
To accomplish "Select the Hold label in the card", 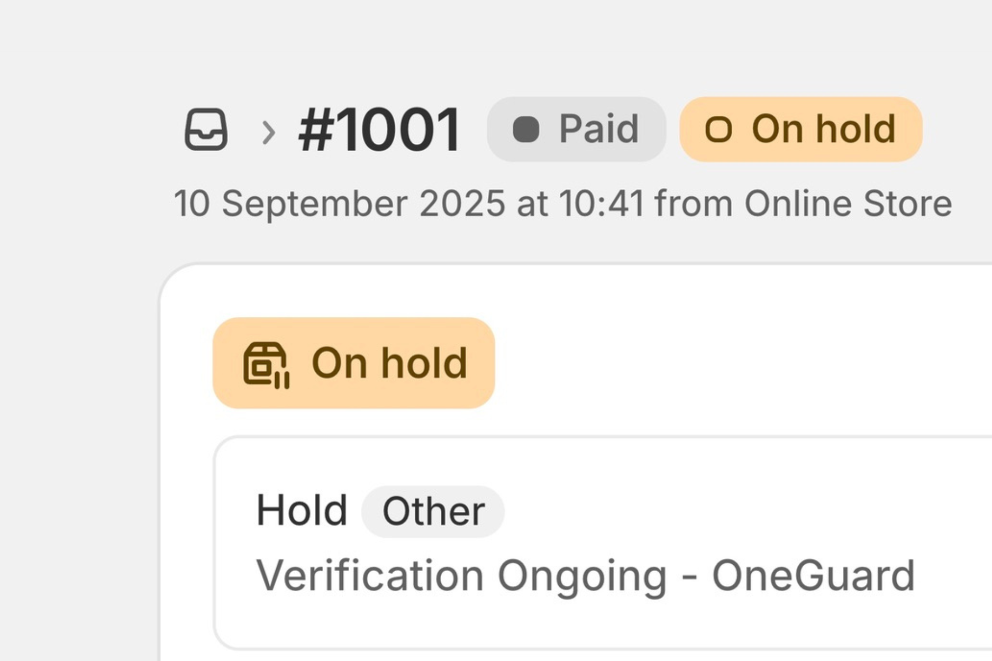I will tap(302, 509).
